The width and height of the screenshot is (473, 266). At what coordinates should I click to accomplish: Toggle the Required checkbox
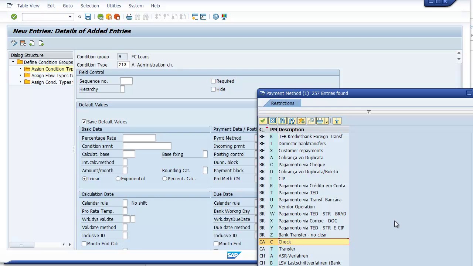tap(213, 81)
